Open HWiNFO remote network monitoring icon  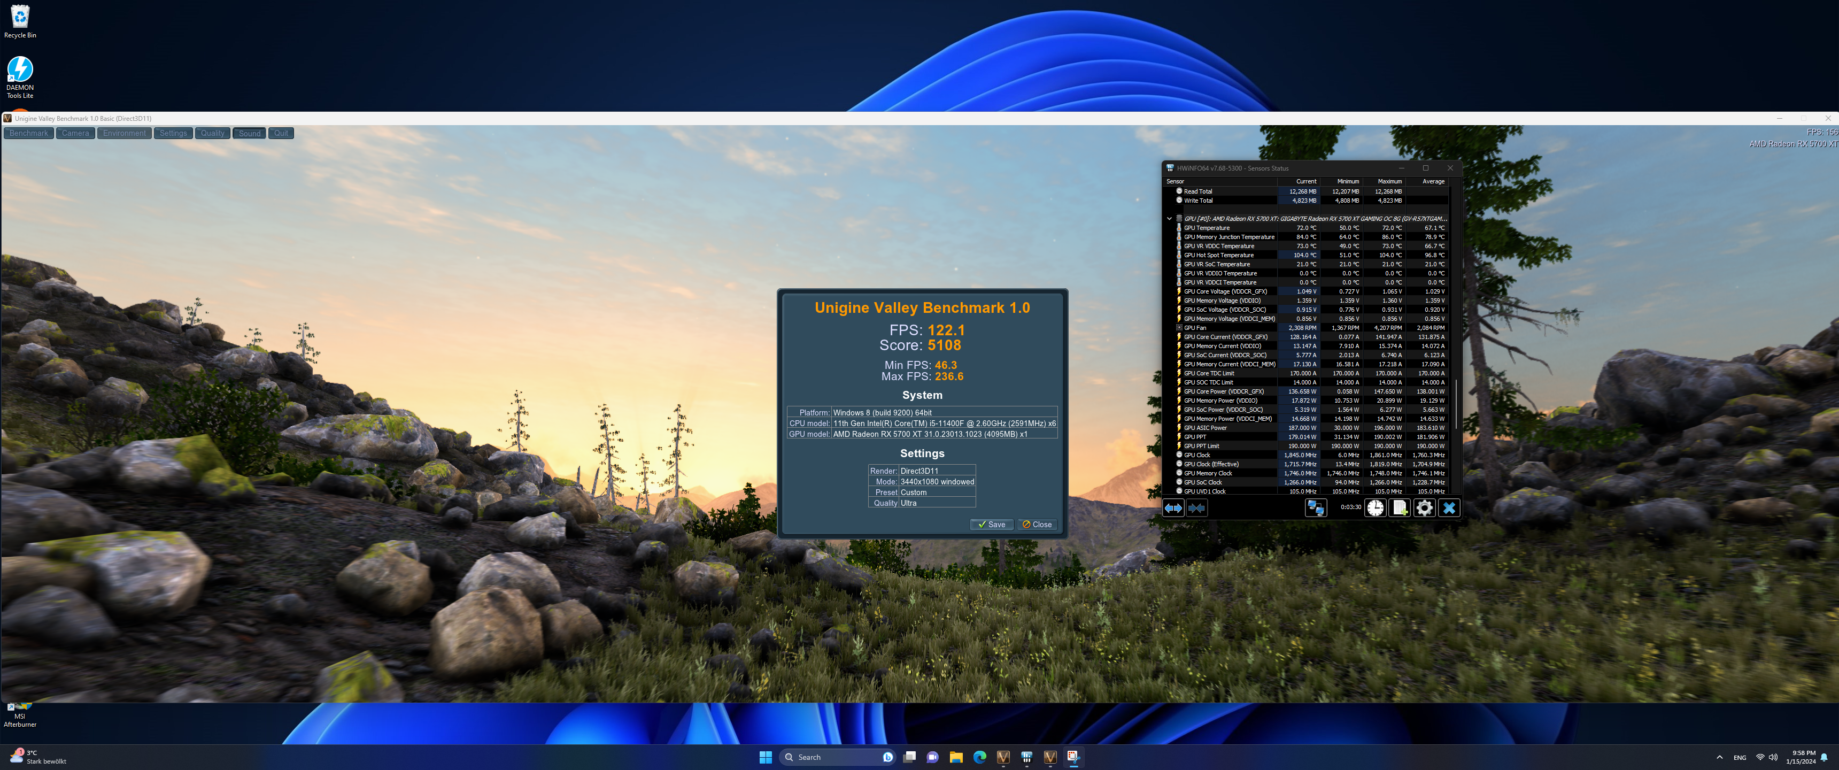tap(1315, 508)
